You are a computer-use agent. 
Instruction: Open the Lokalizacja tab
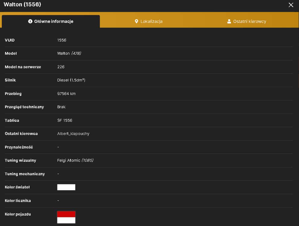point(149,21)
